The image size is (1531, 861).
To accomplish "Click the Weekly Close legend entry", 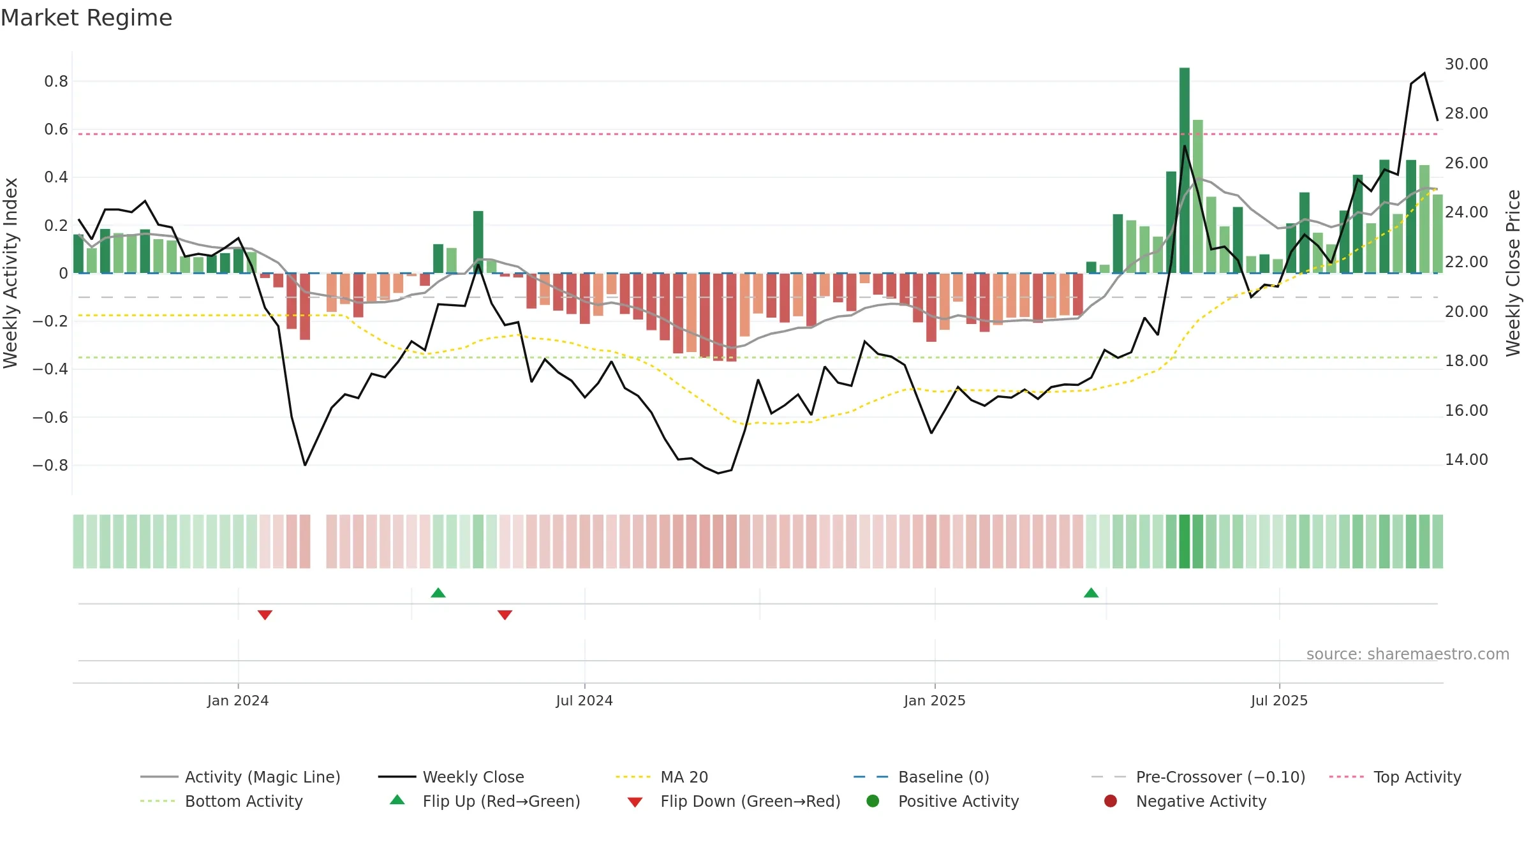I will [x=451, y=777].
